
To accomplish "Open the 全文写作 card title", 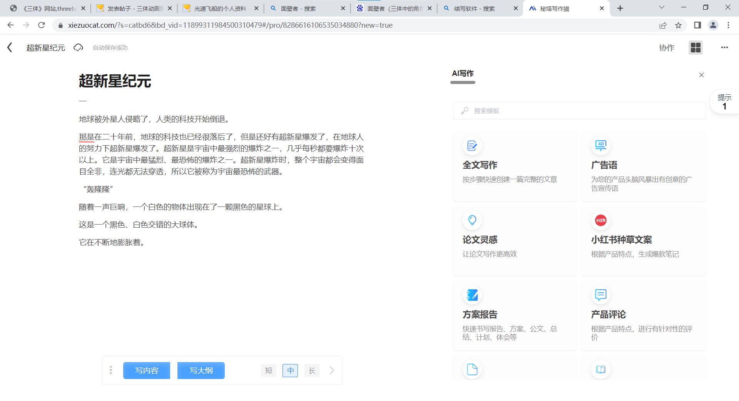I will [x=480, y=165].
